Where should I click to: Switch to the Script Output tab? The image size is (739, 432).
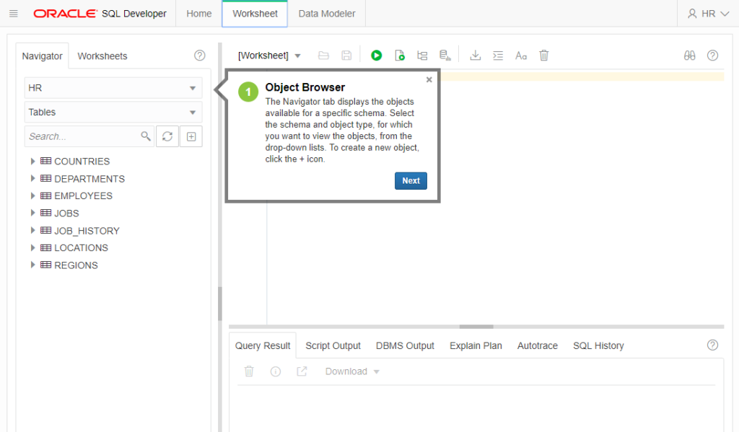click(333, 345)
